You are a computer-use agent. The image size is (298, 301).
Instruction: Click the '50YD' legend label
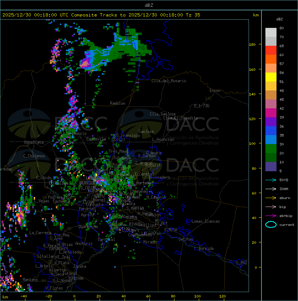point(284,180)
